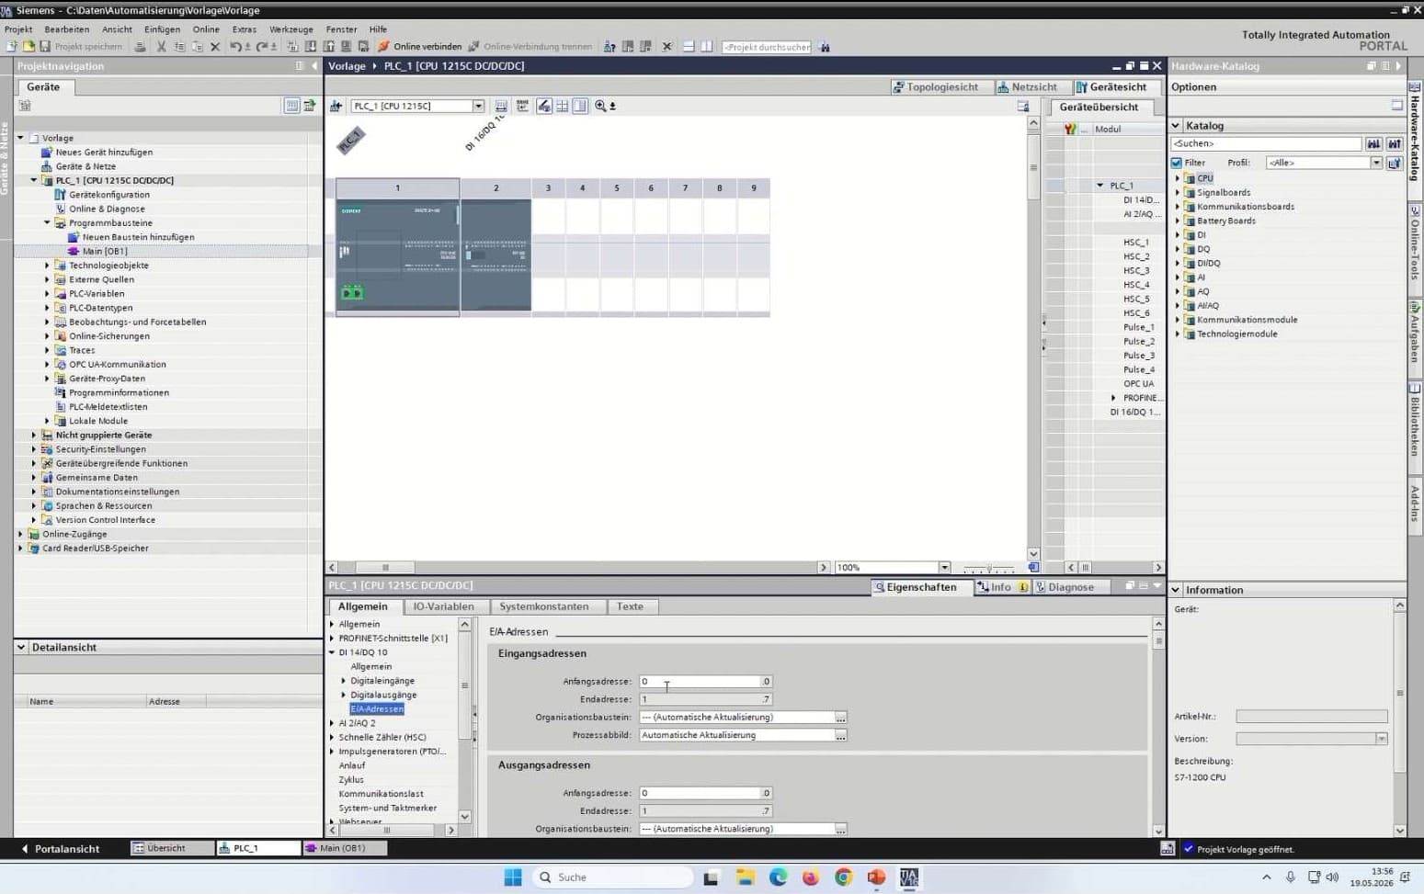Click the Eingangsadressen Anfangsadresse input field
The height and width of the screenshot is (894, 1424).
coord(706,682)
